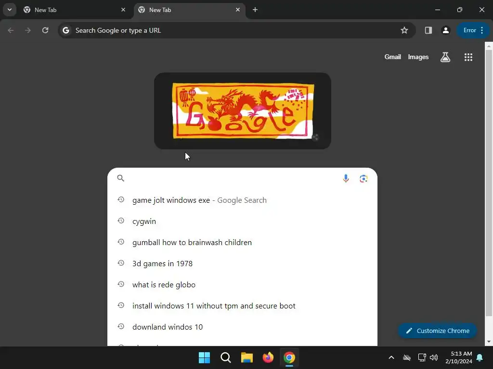Show hidden system tray icons

(391, 357)
